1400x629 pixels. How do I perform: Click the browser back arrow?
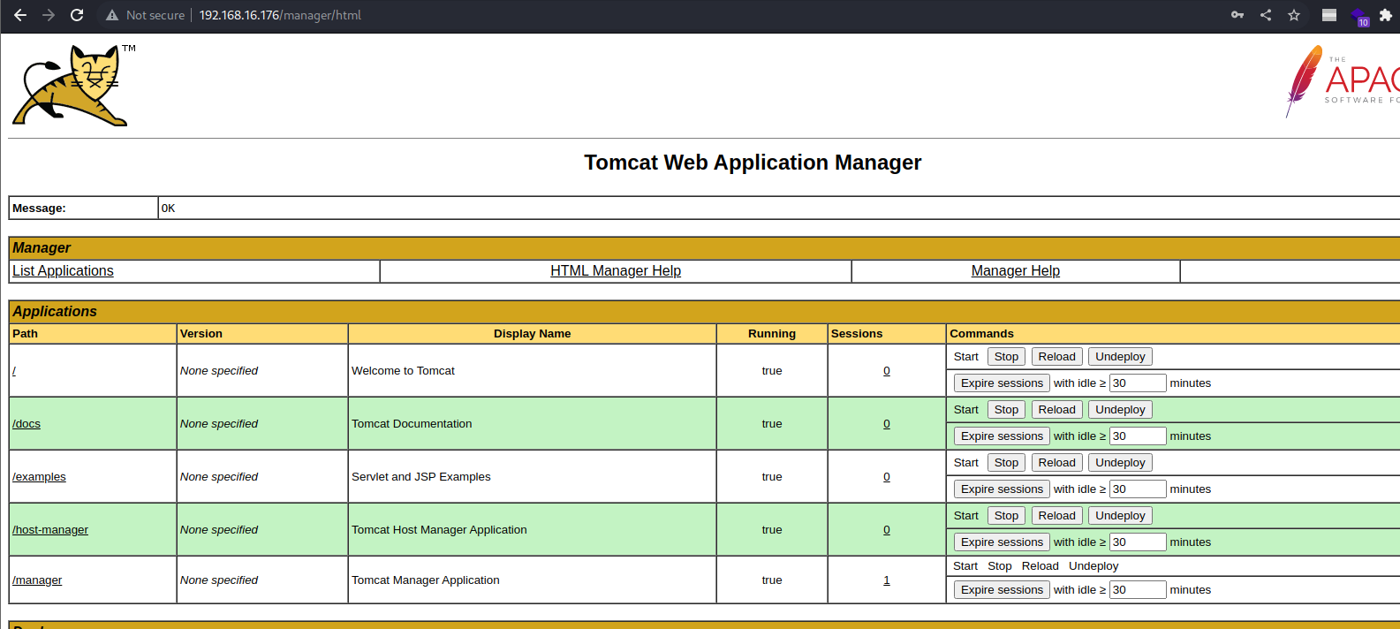pos(20,15)
